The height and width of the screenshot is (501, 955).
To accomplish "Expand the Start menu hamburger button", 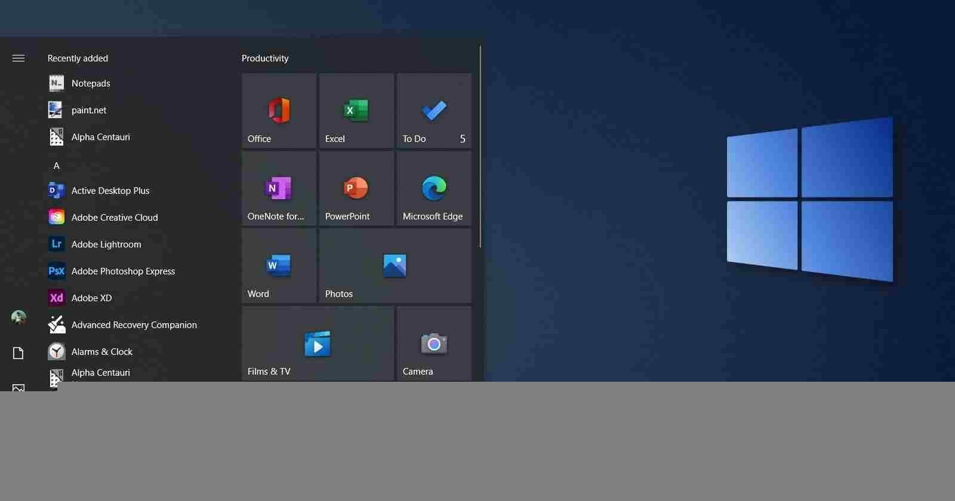I will 19,58.
